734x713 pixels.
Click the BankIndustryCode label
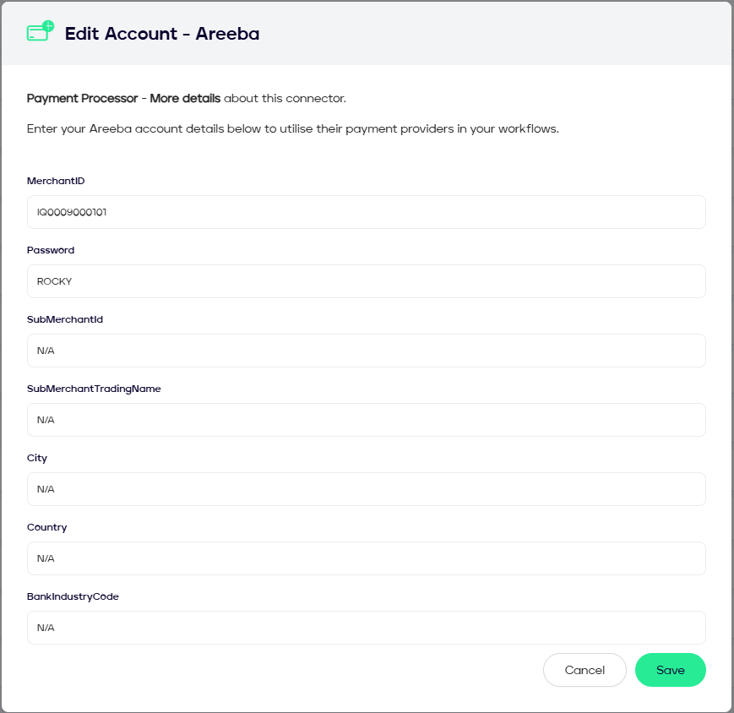pyautogui.click(x=73, y=596)
